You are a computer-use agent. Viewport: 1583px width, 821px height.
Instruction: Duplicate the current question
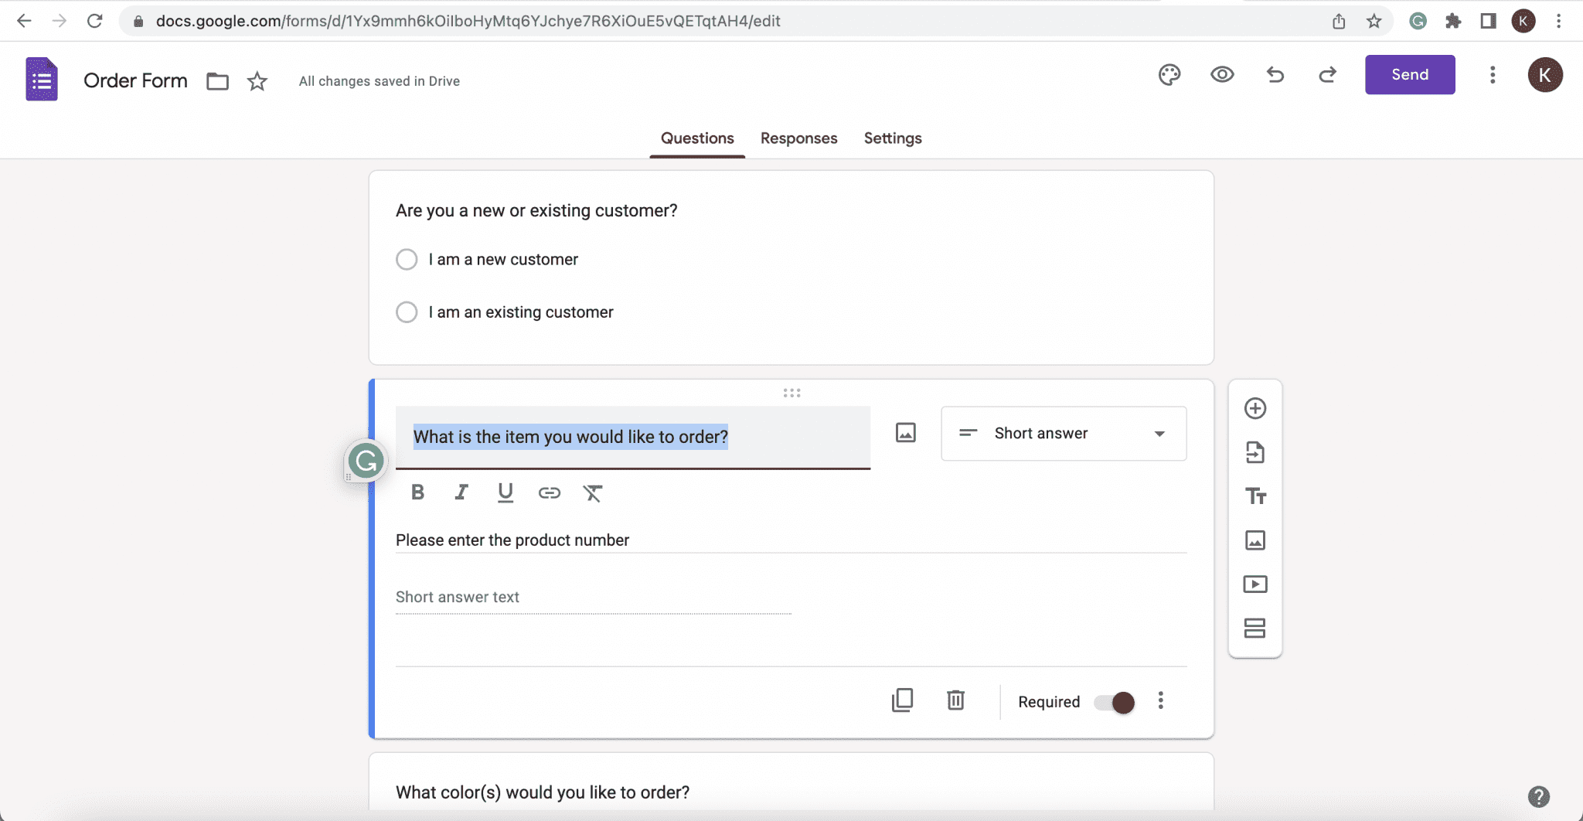click(903, 700)
